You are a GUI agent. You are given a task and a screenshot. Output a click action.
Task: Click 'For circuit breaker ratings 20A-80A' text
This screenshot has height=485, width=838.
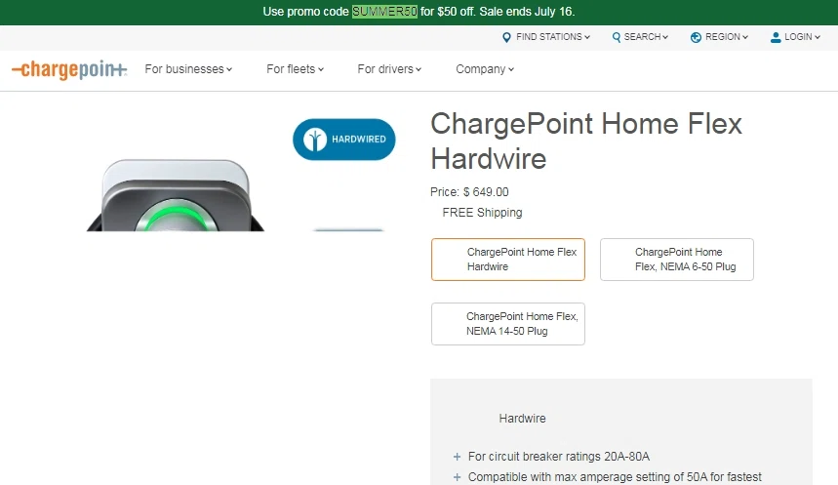558,457
